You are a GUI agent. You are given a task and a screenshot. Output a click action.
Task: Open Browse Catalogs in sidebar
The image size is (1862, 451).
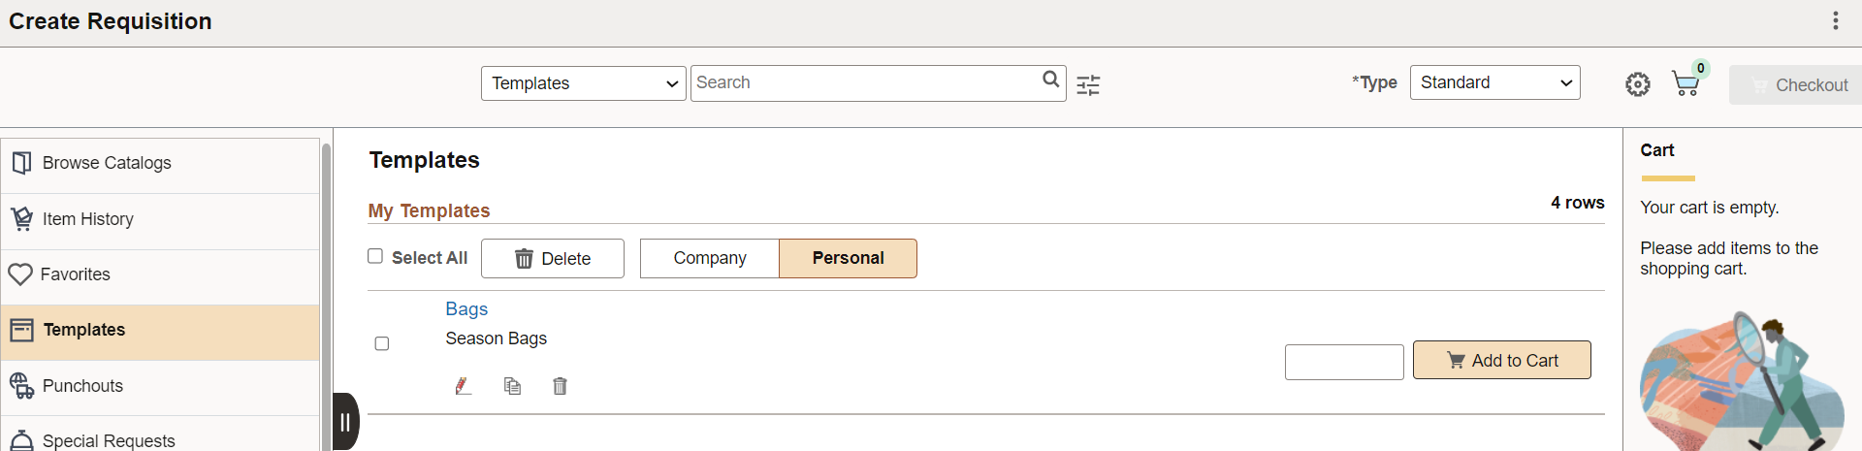click(x=160, y=163)
